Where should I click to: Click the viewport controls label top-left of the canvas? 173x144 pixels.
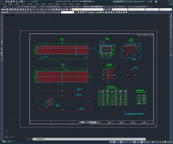10,15
